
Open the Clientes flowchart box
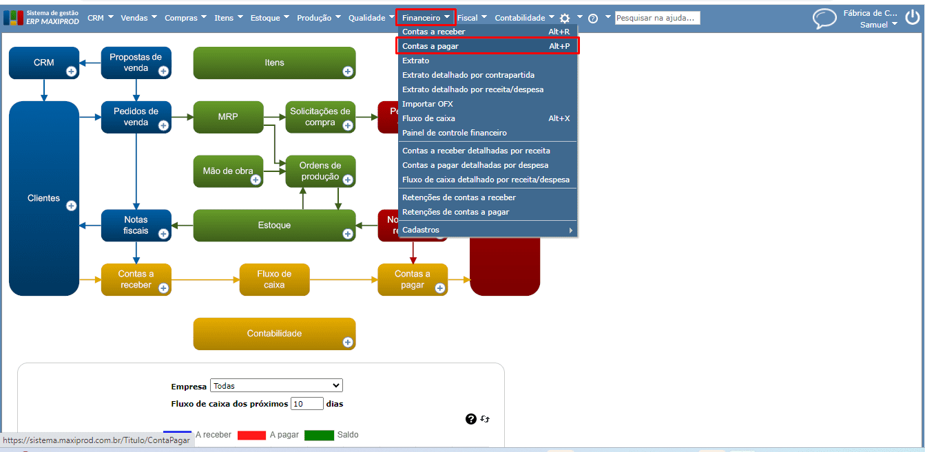43,198
